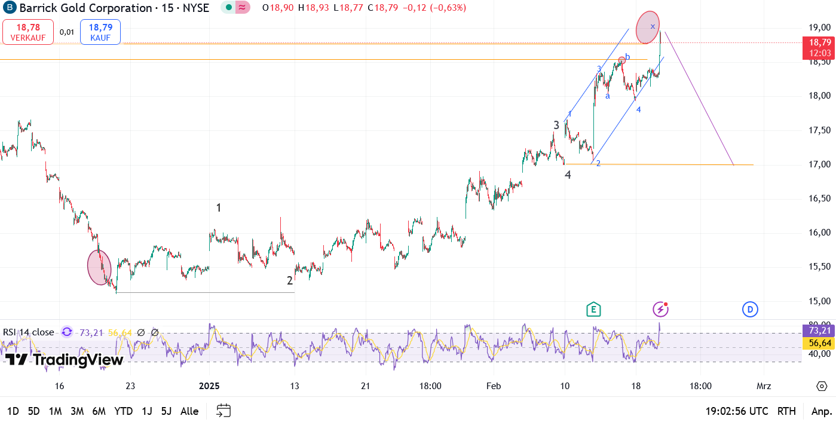The height and width of the screenshot is (422, 836).
Task: Open the purple lightning news marker
Action: [x=660, y=309]
